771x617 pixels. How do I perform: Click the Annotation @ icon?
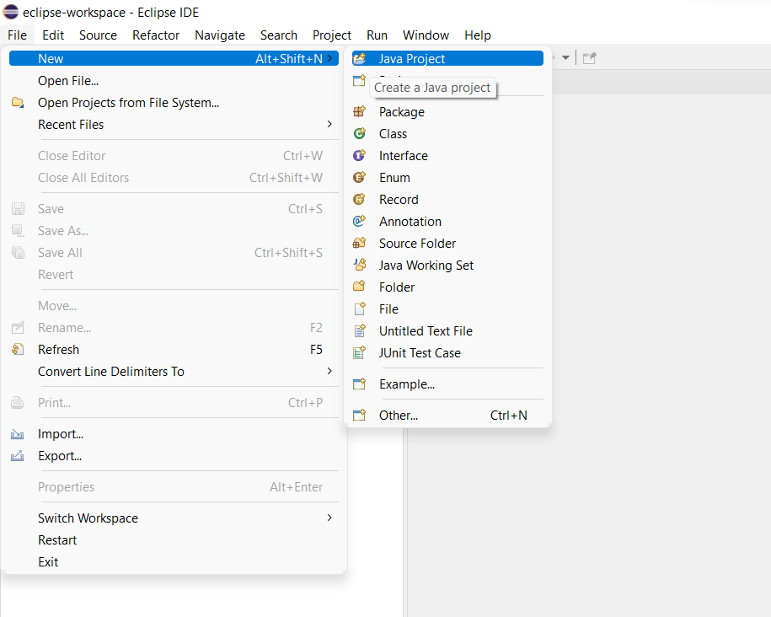pyautogui.click(x=360, y=221)
